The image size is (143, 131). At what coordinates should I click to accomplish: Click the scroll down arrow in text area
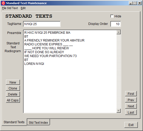click(119, 111)
